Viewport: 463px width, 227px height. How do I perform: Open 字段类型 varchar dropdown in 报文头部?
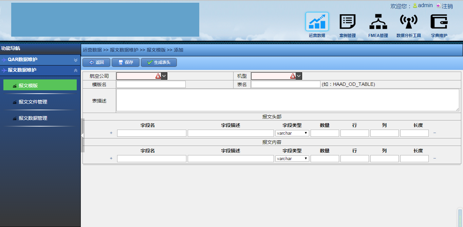[292, 133]
